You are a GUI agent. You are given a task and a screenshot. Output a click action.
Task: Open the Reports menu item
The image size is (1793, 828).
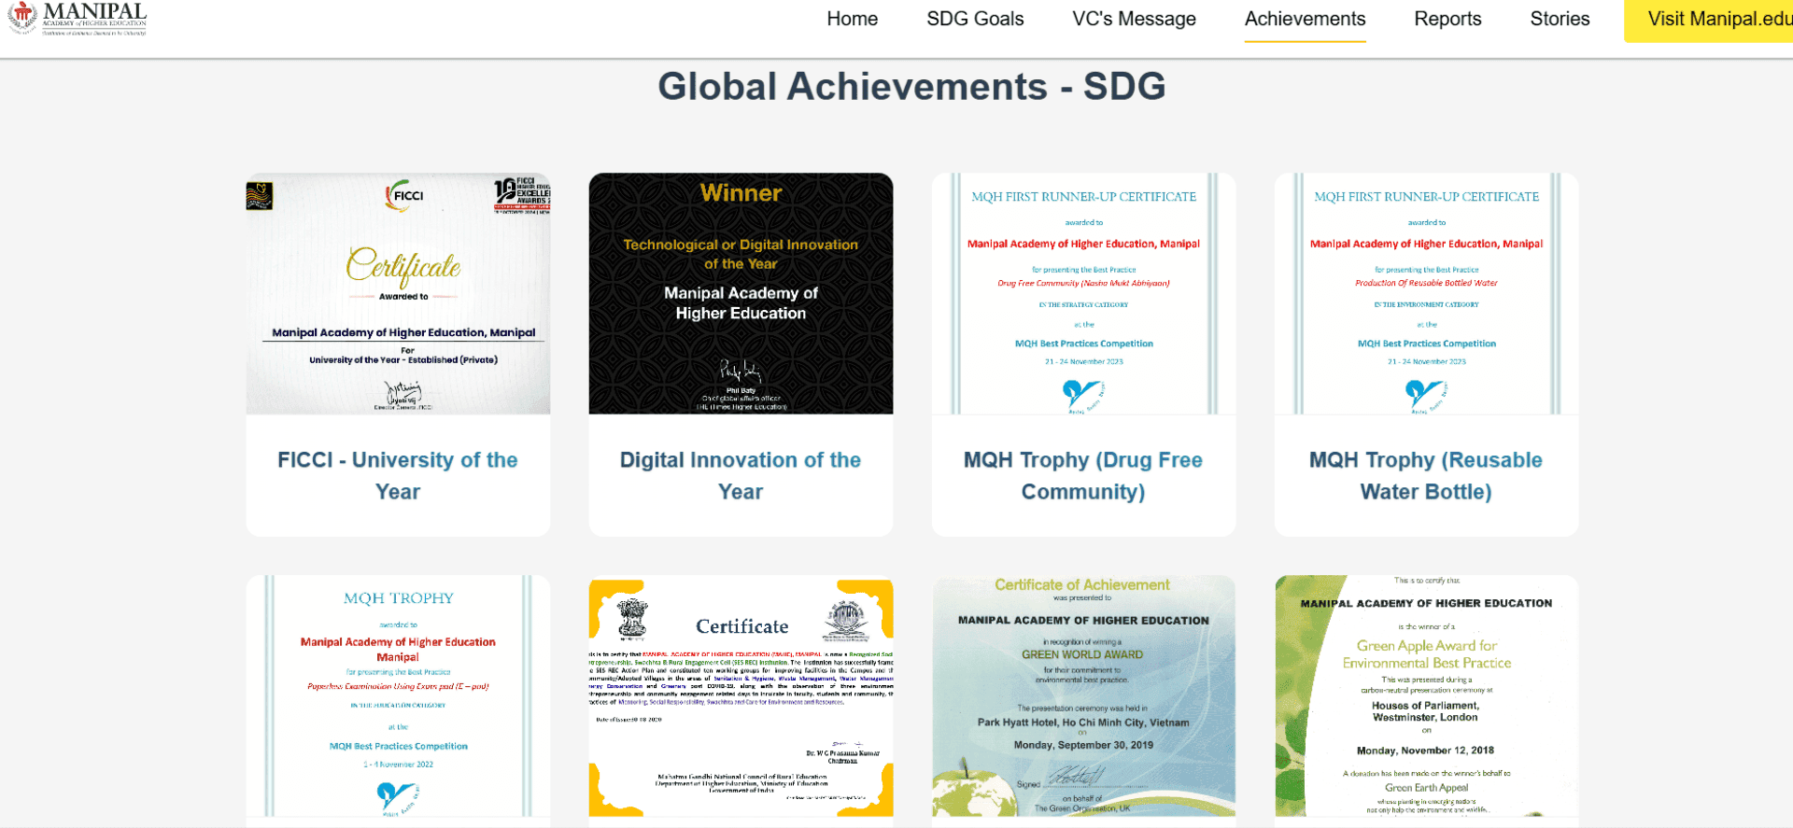[1447, 19]
